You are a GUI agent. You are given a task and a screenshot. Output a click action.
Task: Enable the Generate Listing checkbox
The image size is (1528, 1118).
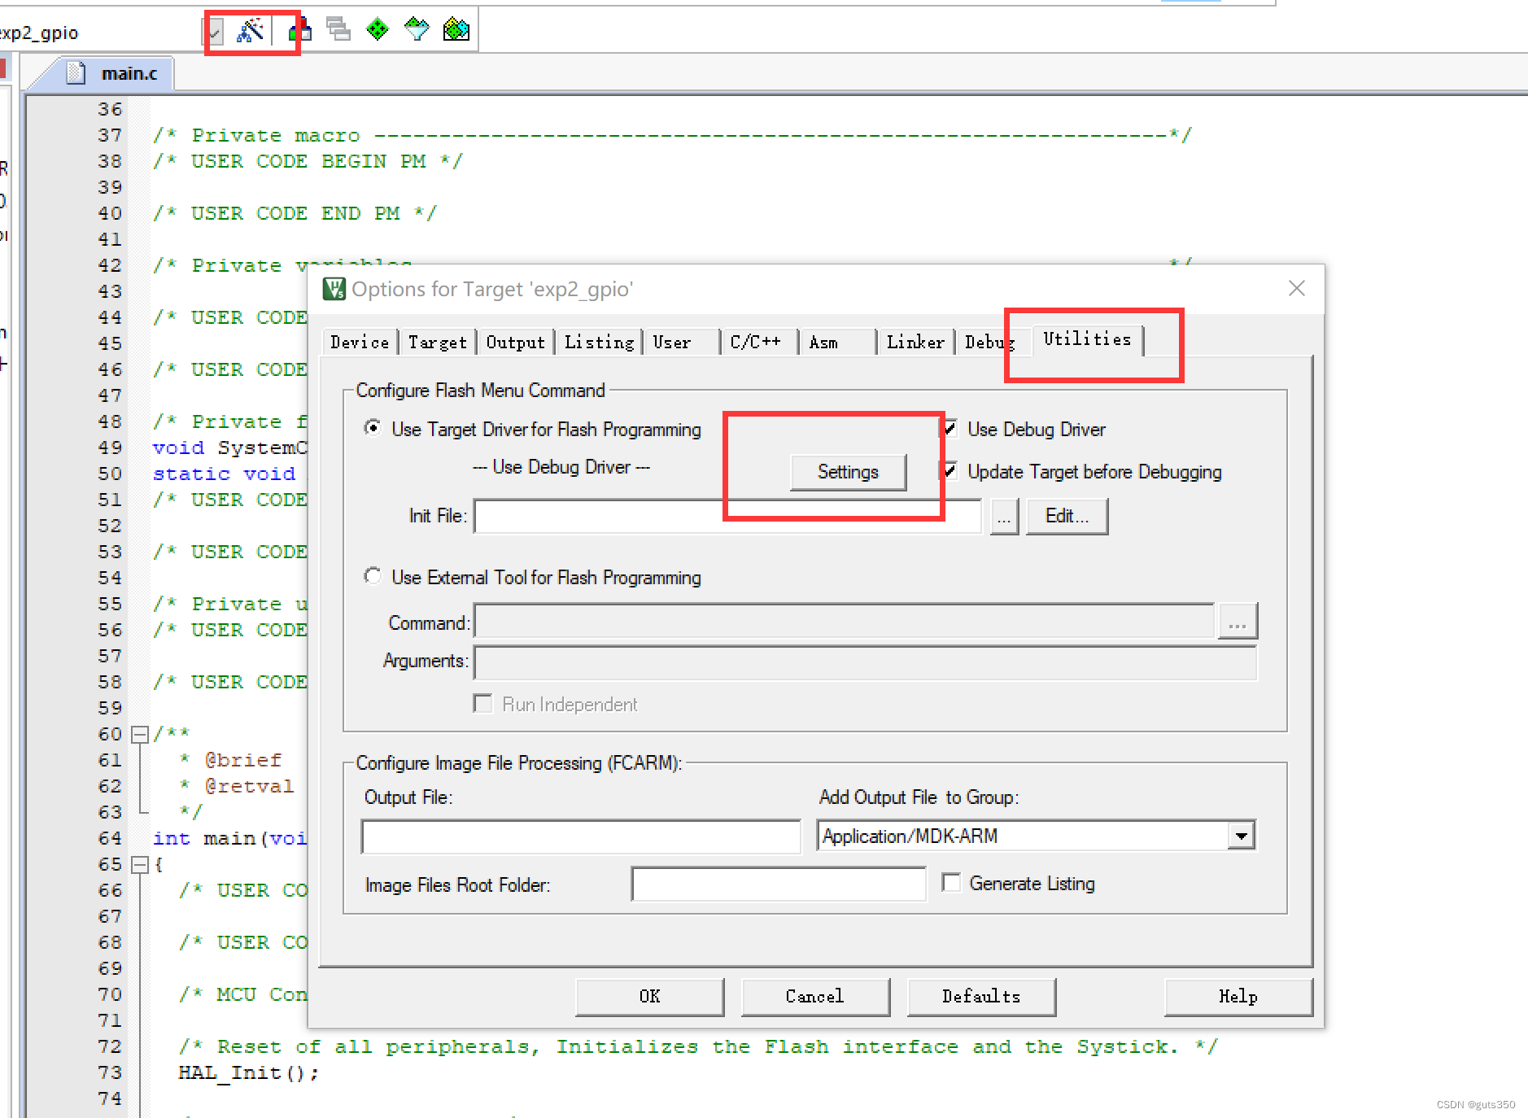(952, 883)
